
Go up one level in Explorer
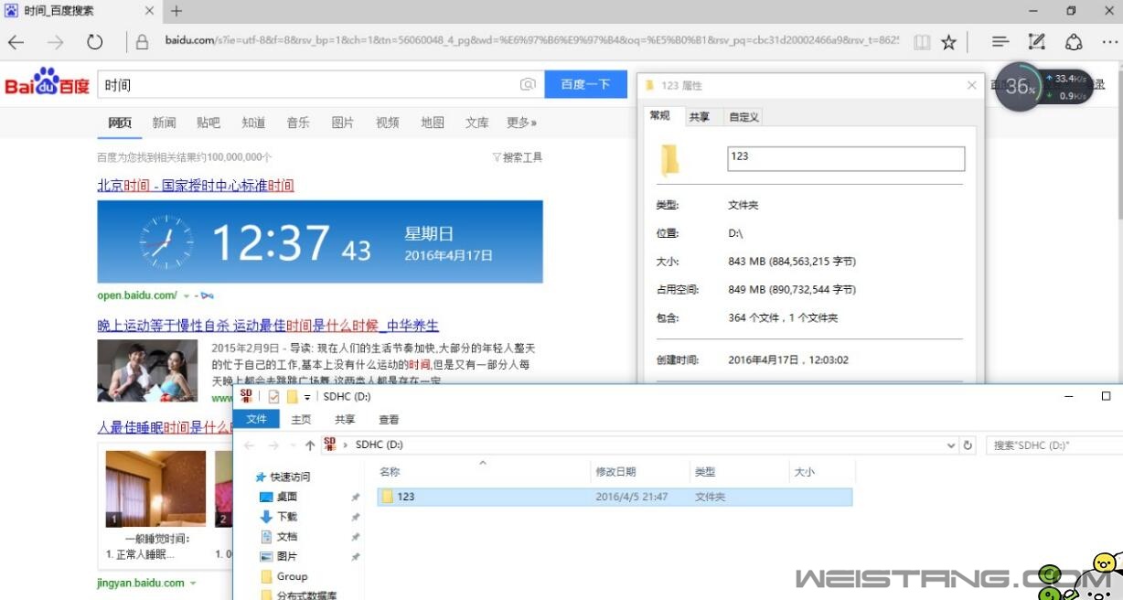click(310, 445)
